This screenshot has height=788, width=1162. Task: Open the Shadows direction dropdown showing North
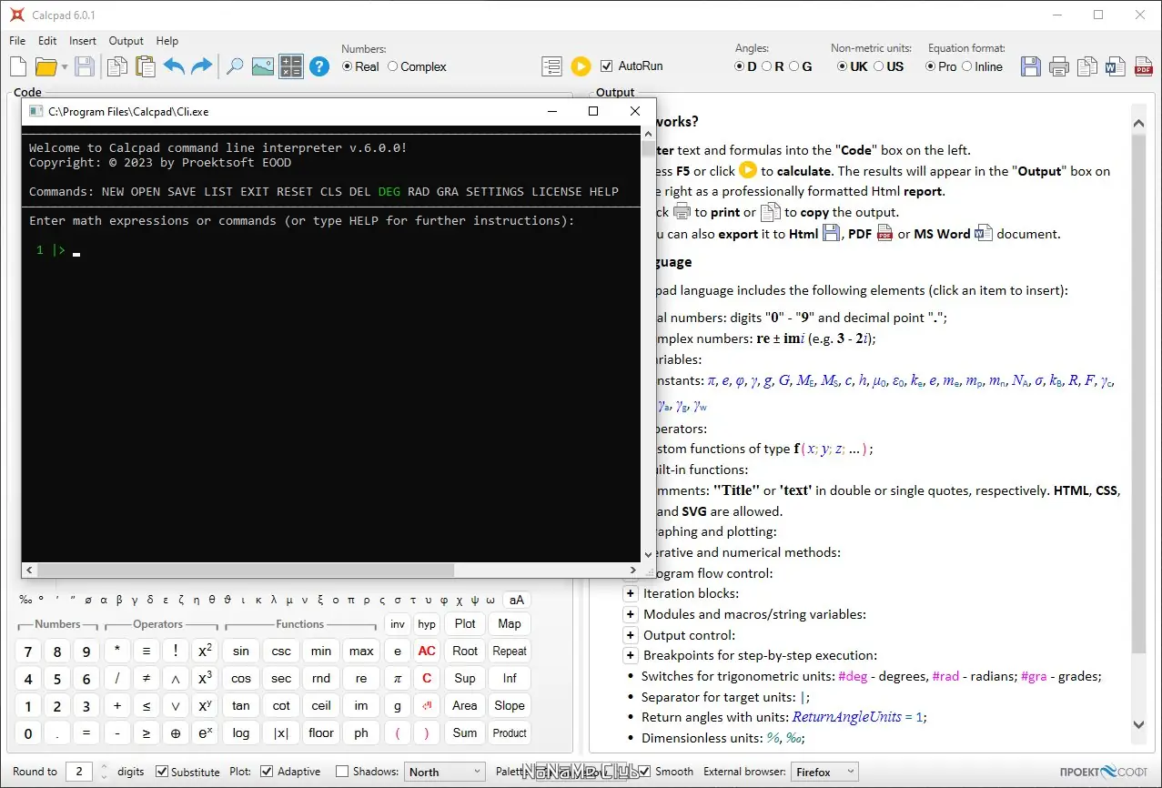(x=444, y=772)
